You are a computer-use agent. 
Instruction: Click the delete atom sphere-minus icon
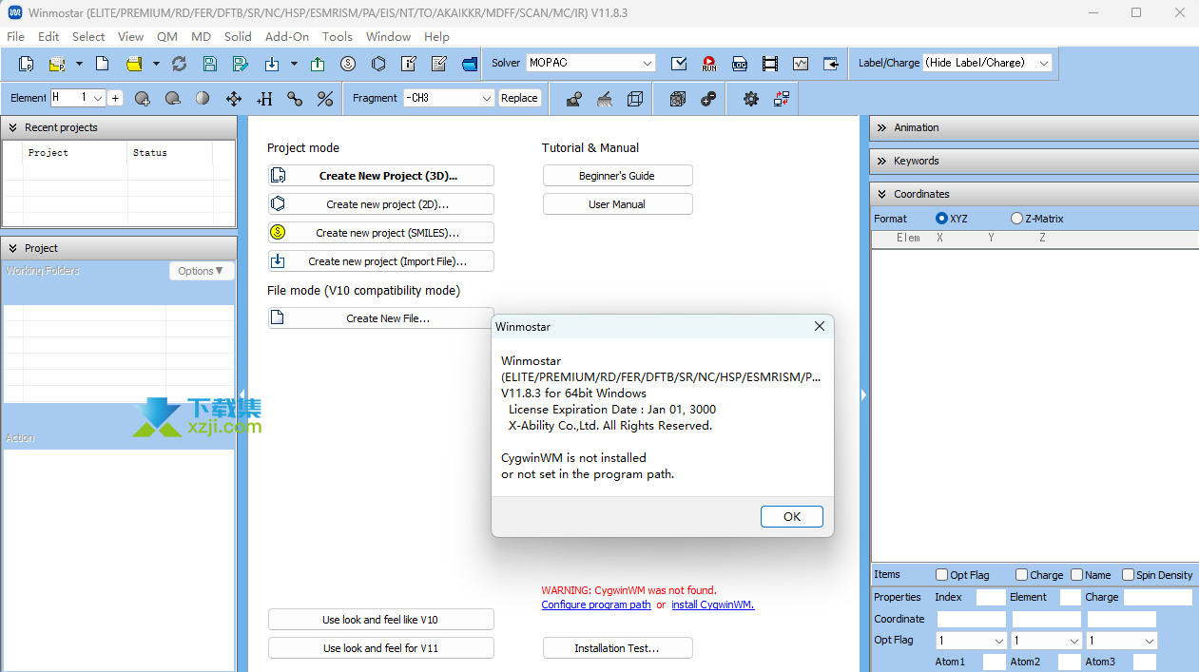(173, 98)
